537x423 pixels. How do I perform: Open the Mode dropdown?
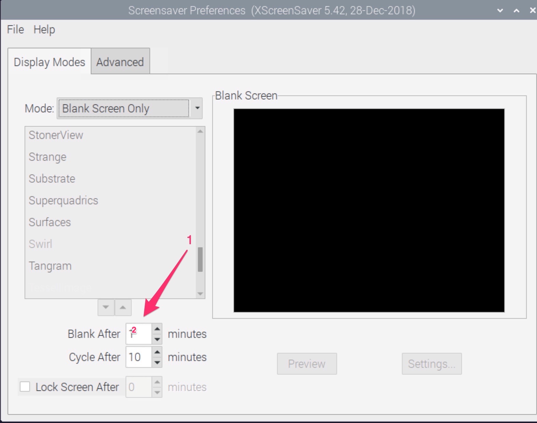point(130,108)
